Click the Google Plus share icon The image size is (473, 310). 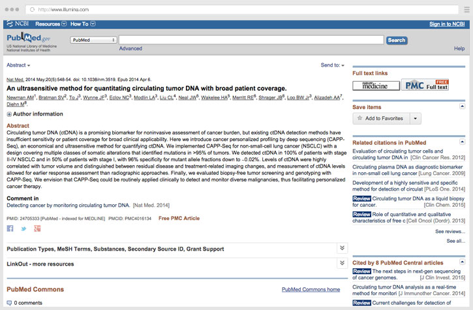point(37,228)
